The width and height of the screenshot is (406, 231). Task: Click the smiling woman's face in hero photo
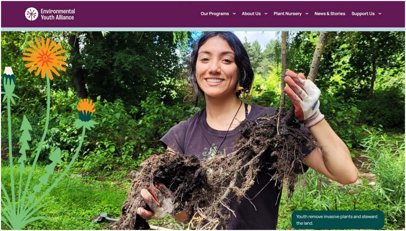[216, 67]
